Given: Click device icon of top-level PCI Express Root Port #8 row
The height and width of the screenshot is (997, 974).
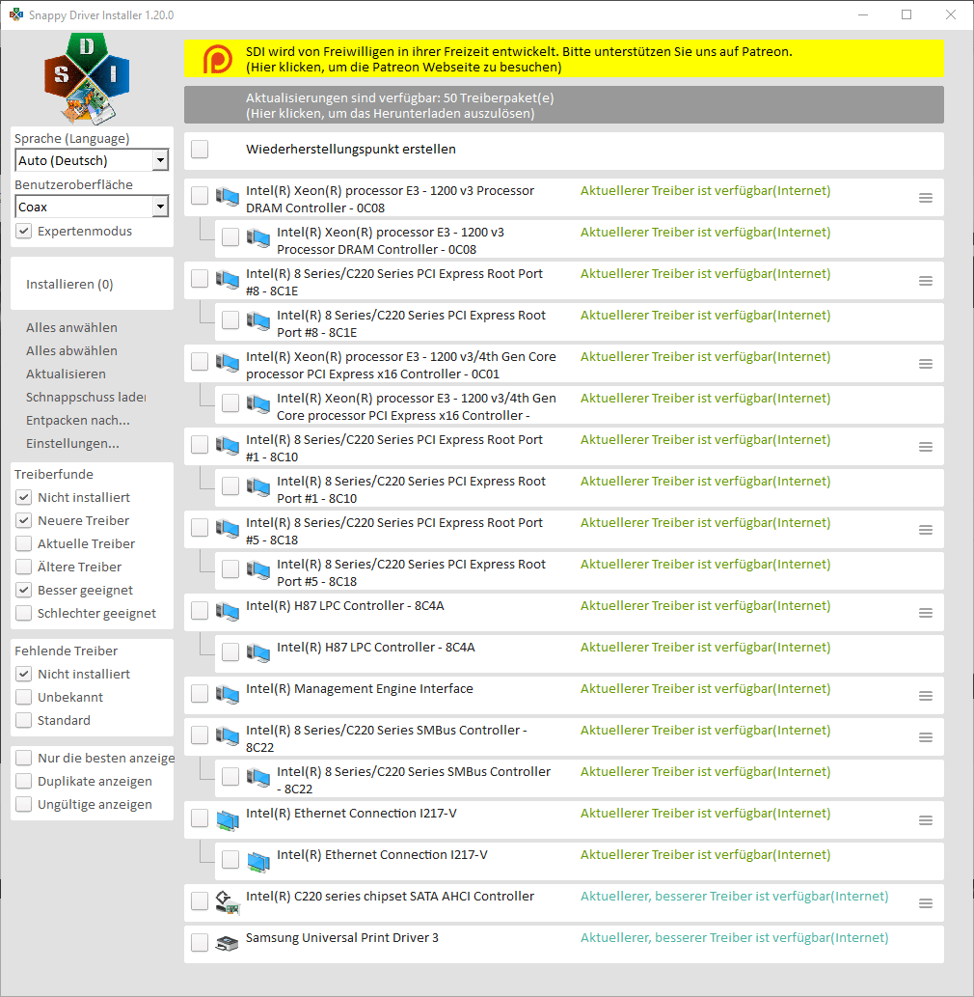Looking at the screenshot, I should (228, 279).
